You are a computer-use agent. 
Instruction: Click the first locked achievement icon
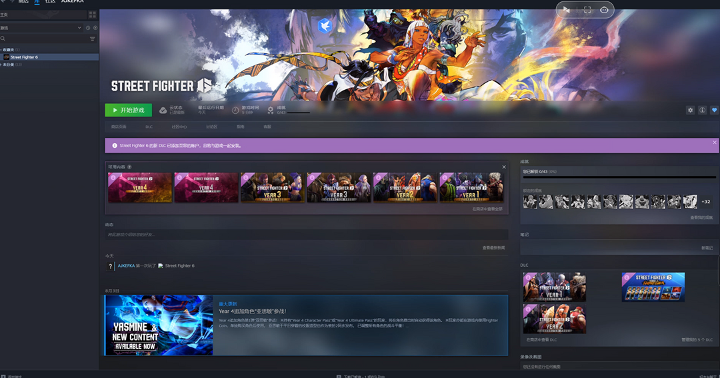click(x=530, y=202)
